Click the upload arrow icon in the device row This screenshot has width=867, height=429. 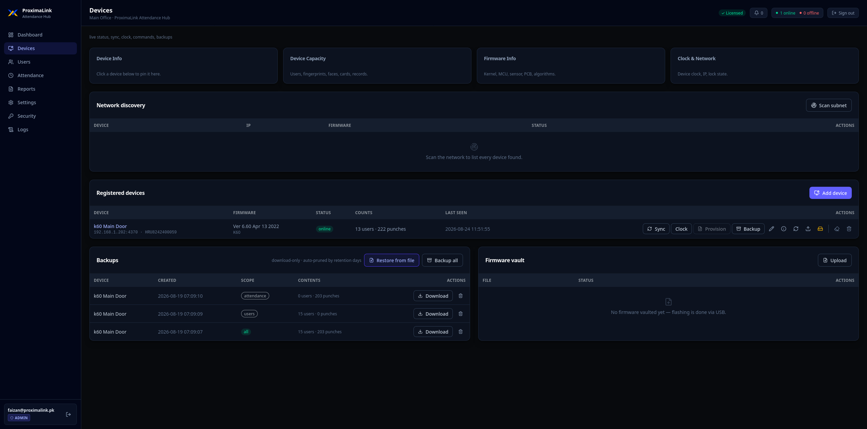tap(808, 229)
